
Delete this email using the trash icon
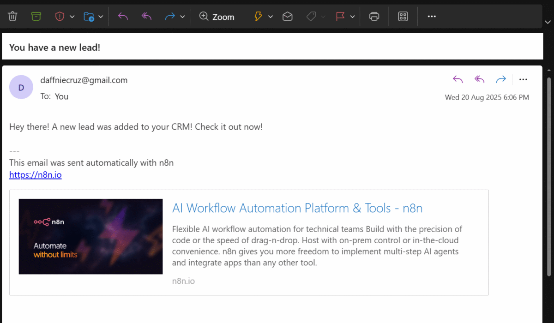(12, 17)
